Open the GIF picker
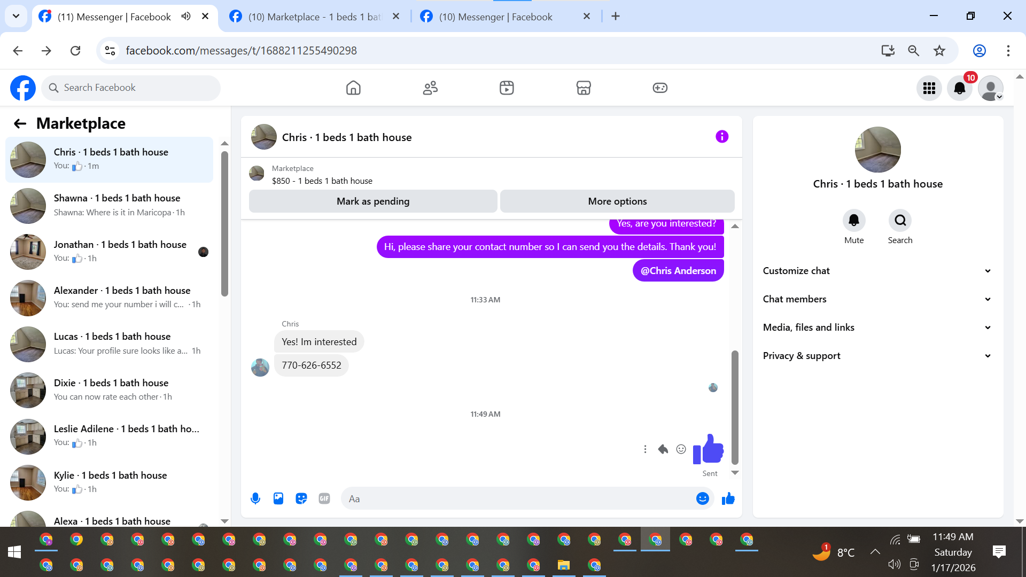1026x577 pixels. [324, 498]
